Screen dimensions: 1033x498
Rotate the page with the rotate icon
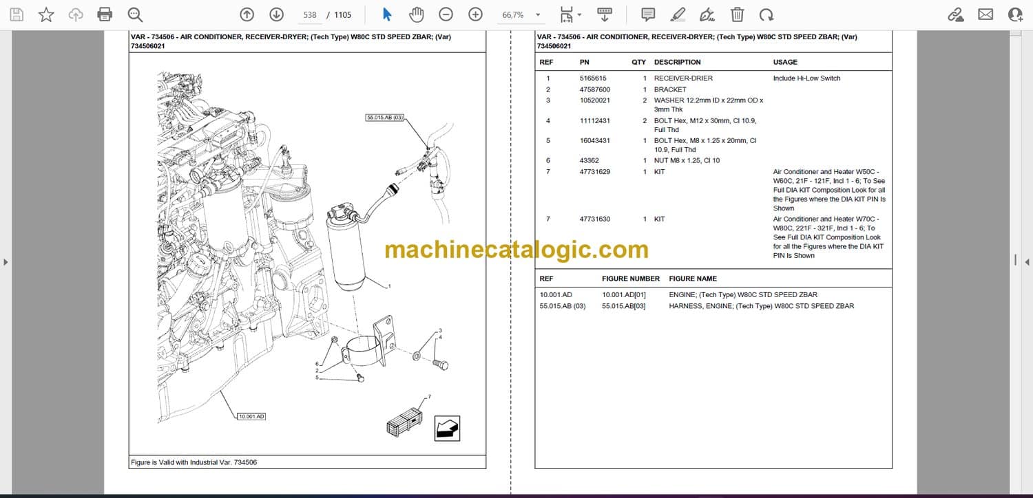click(x=766, y=14)
